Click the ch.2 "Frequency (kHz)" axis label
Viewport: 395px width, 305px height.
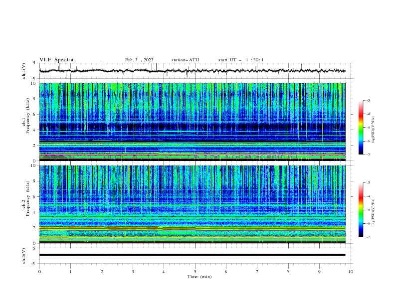pyautogui.click(x=28, y=198)
